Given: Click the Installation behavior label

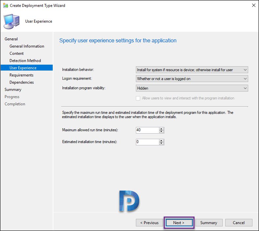Looking at the screenshot, I should pyautogui.click(x=78, y=70).
